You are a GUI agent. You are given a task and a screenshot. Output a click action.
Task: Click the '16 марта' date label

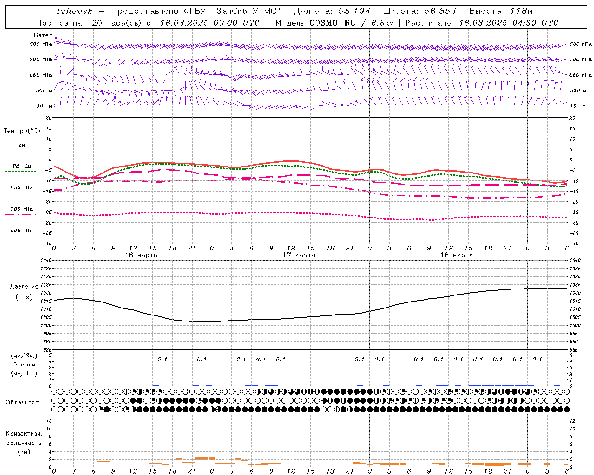(141, 255)
